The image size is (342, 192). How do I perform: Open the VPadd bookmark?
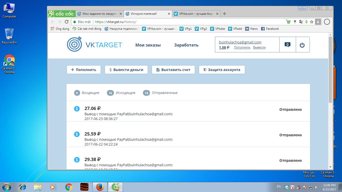(235, 29)
